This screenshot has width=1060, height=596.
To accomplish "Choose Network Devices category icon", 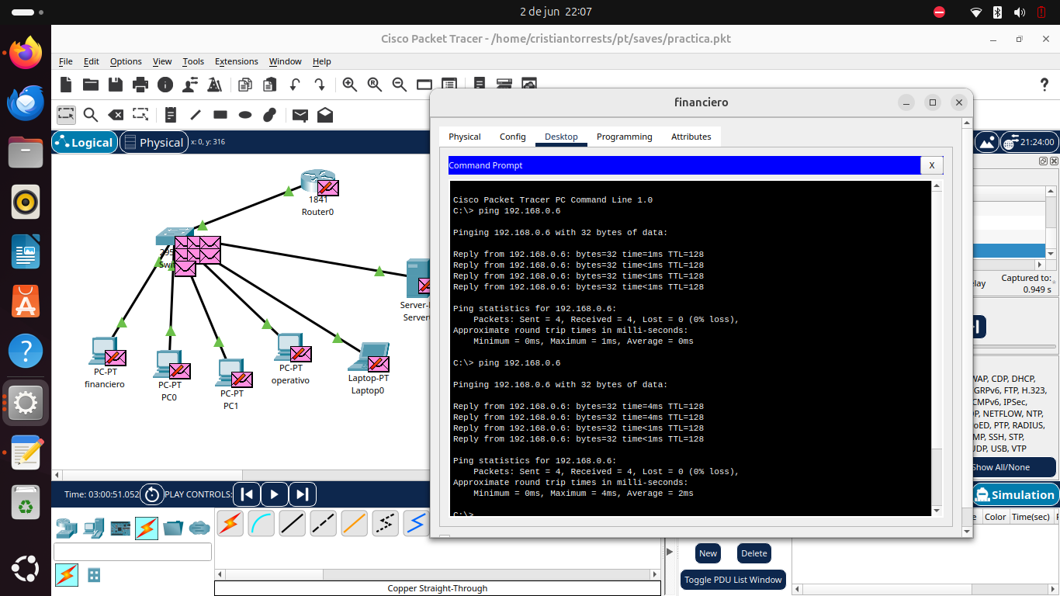I will [x=67, y=528].
